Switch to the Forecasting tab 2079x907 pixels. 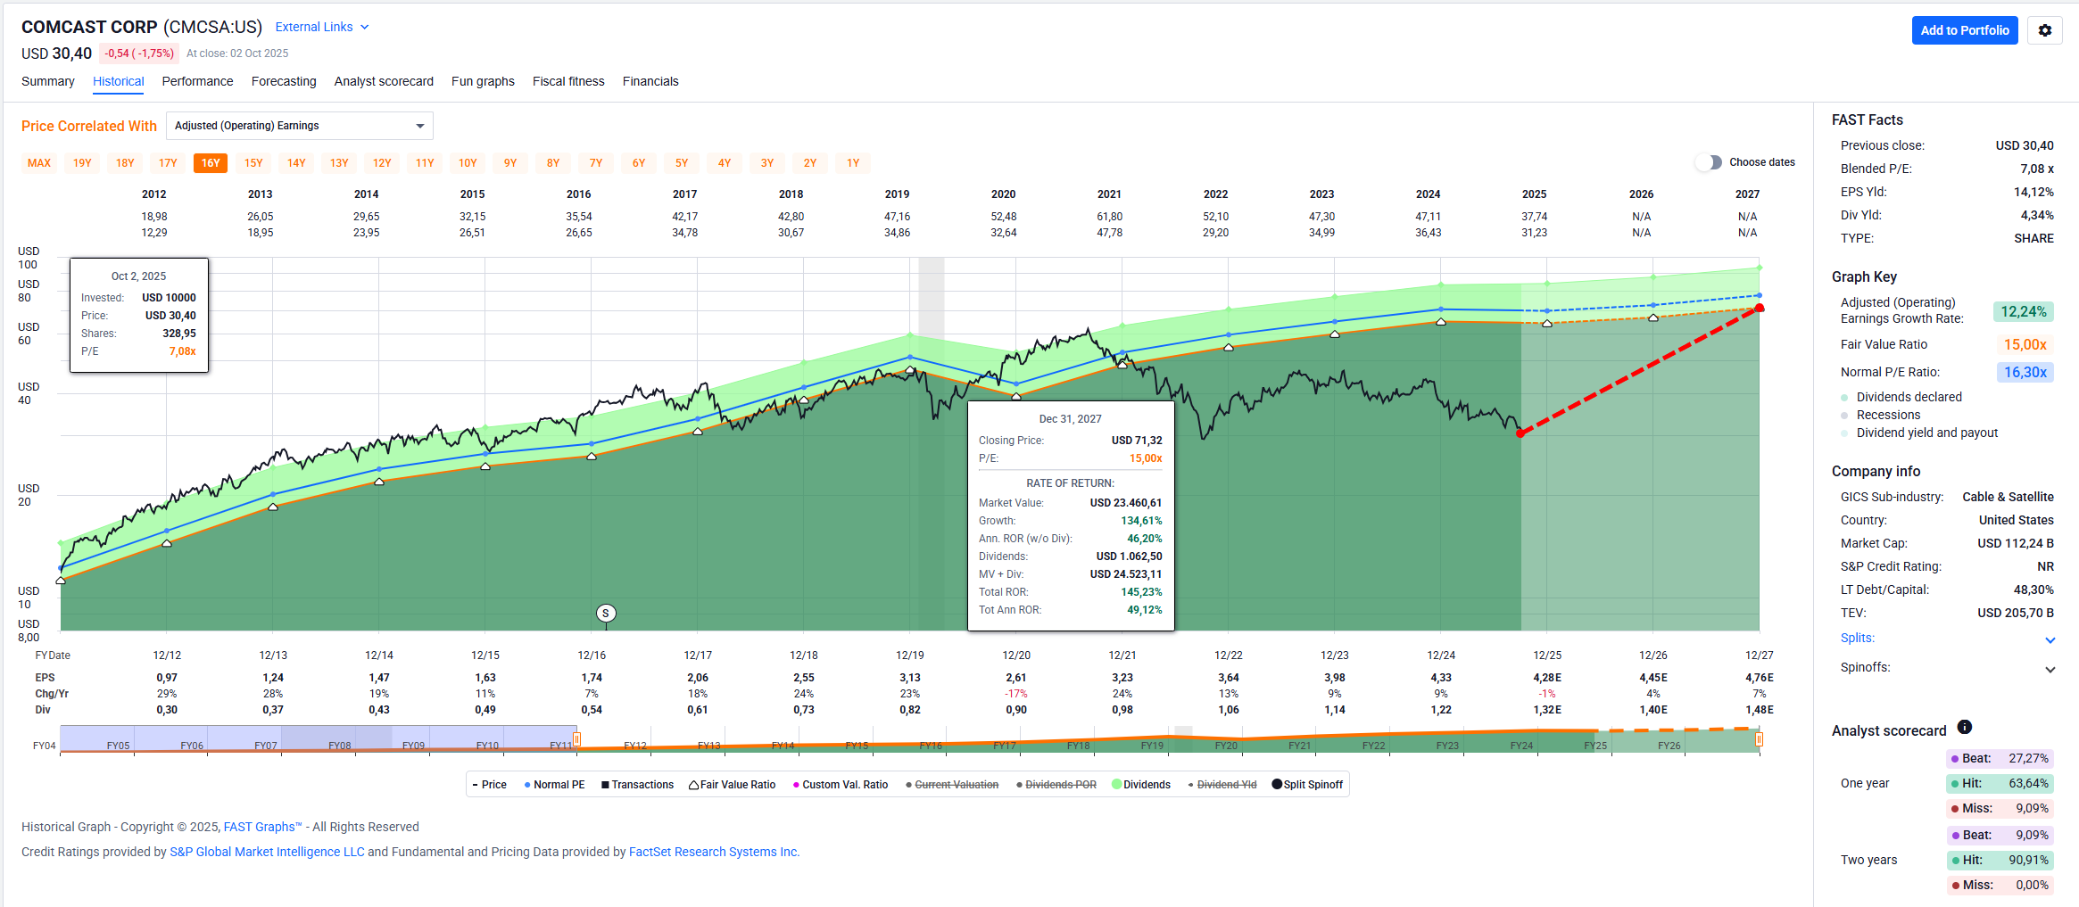(284, 81)
